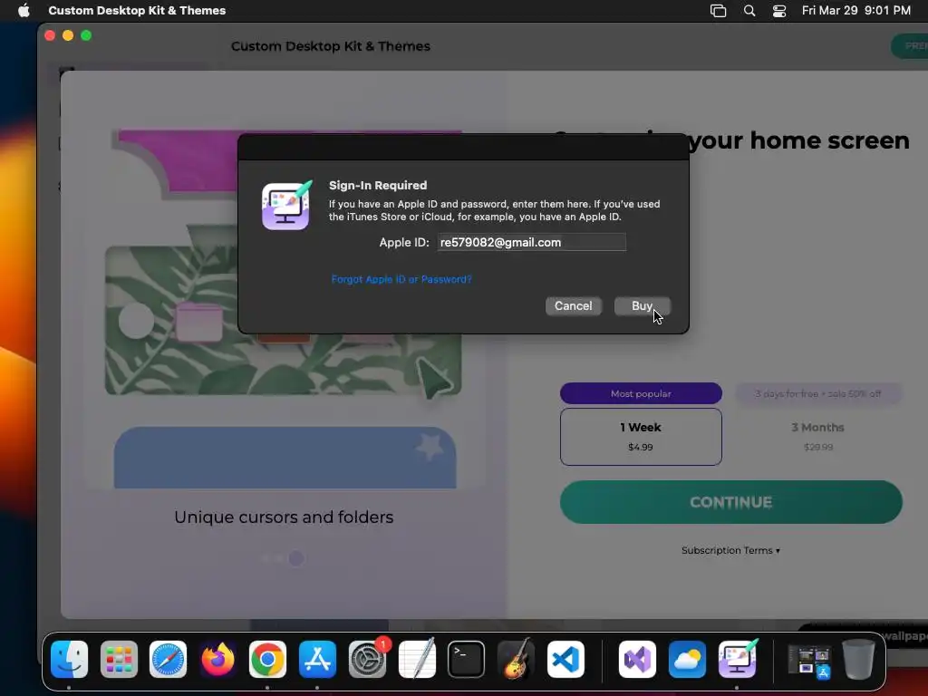Click the window title Custom Desktop Kit & Themes
This screenshot has height=696, width=928.
[330, 46]
